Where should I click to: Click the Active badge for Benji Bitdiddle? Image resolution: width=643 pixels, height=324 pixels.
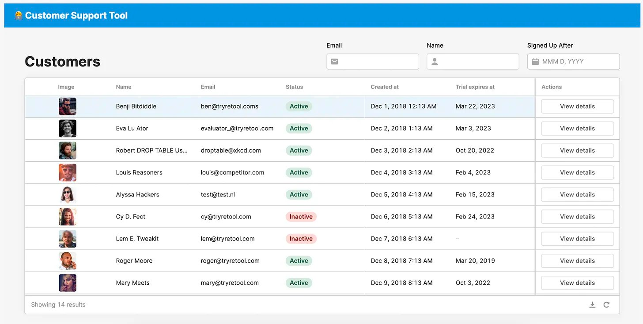click(x=299, y=107)
